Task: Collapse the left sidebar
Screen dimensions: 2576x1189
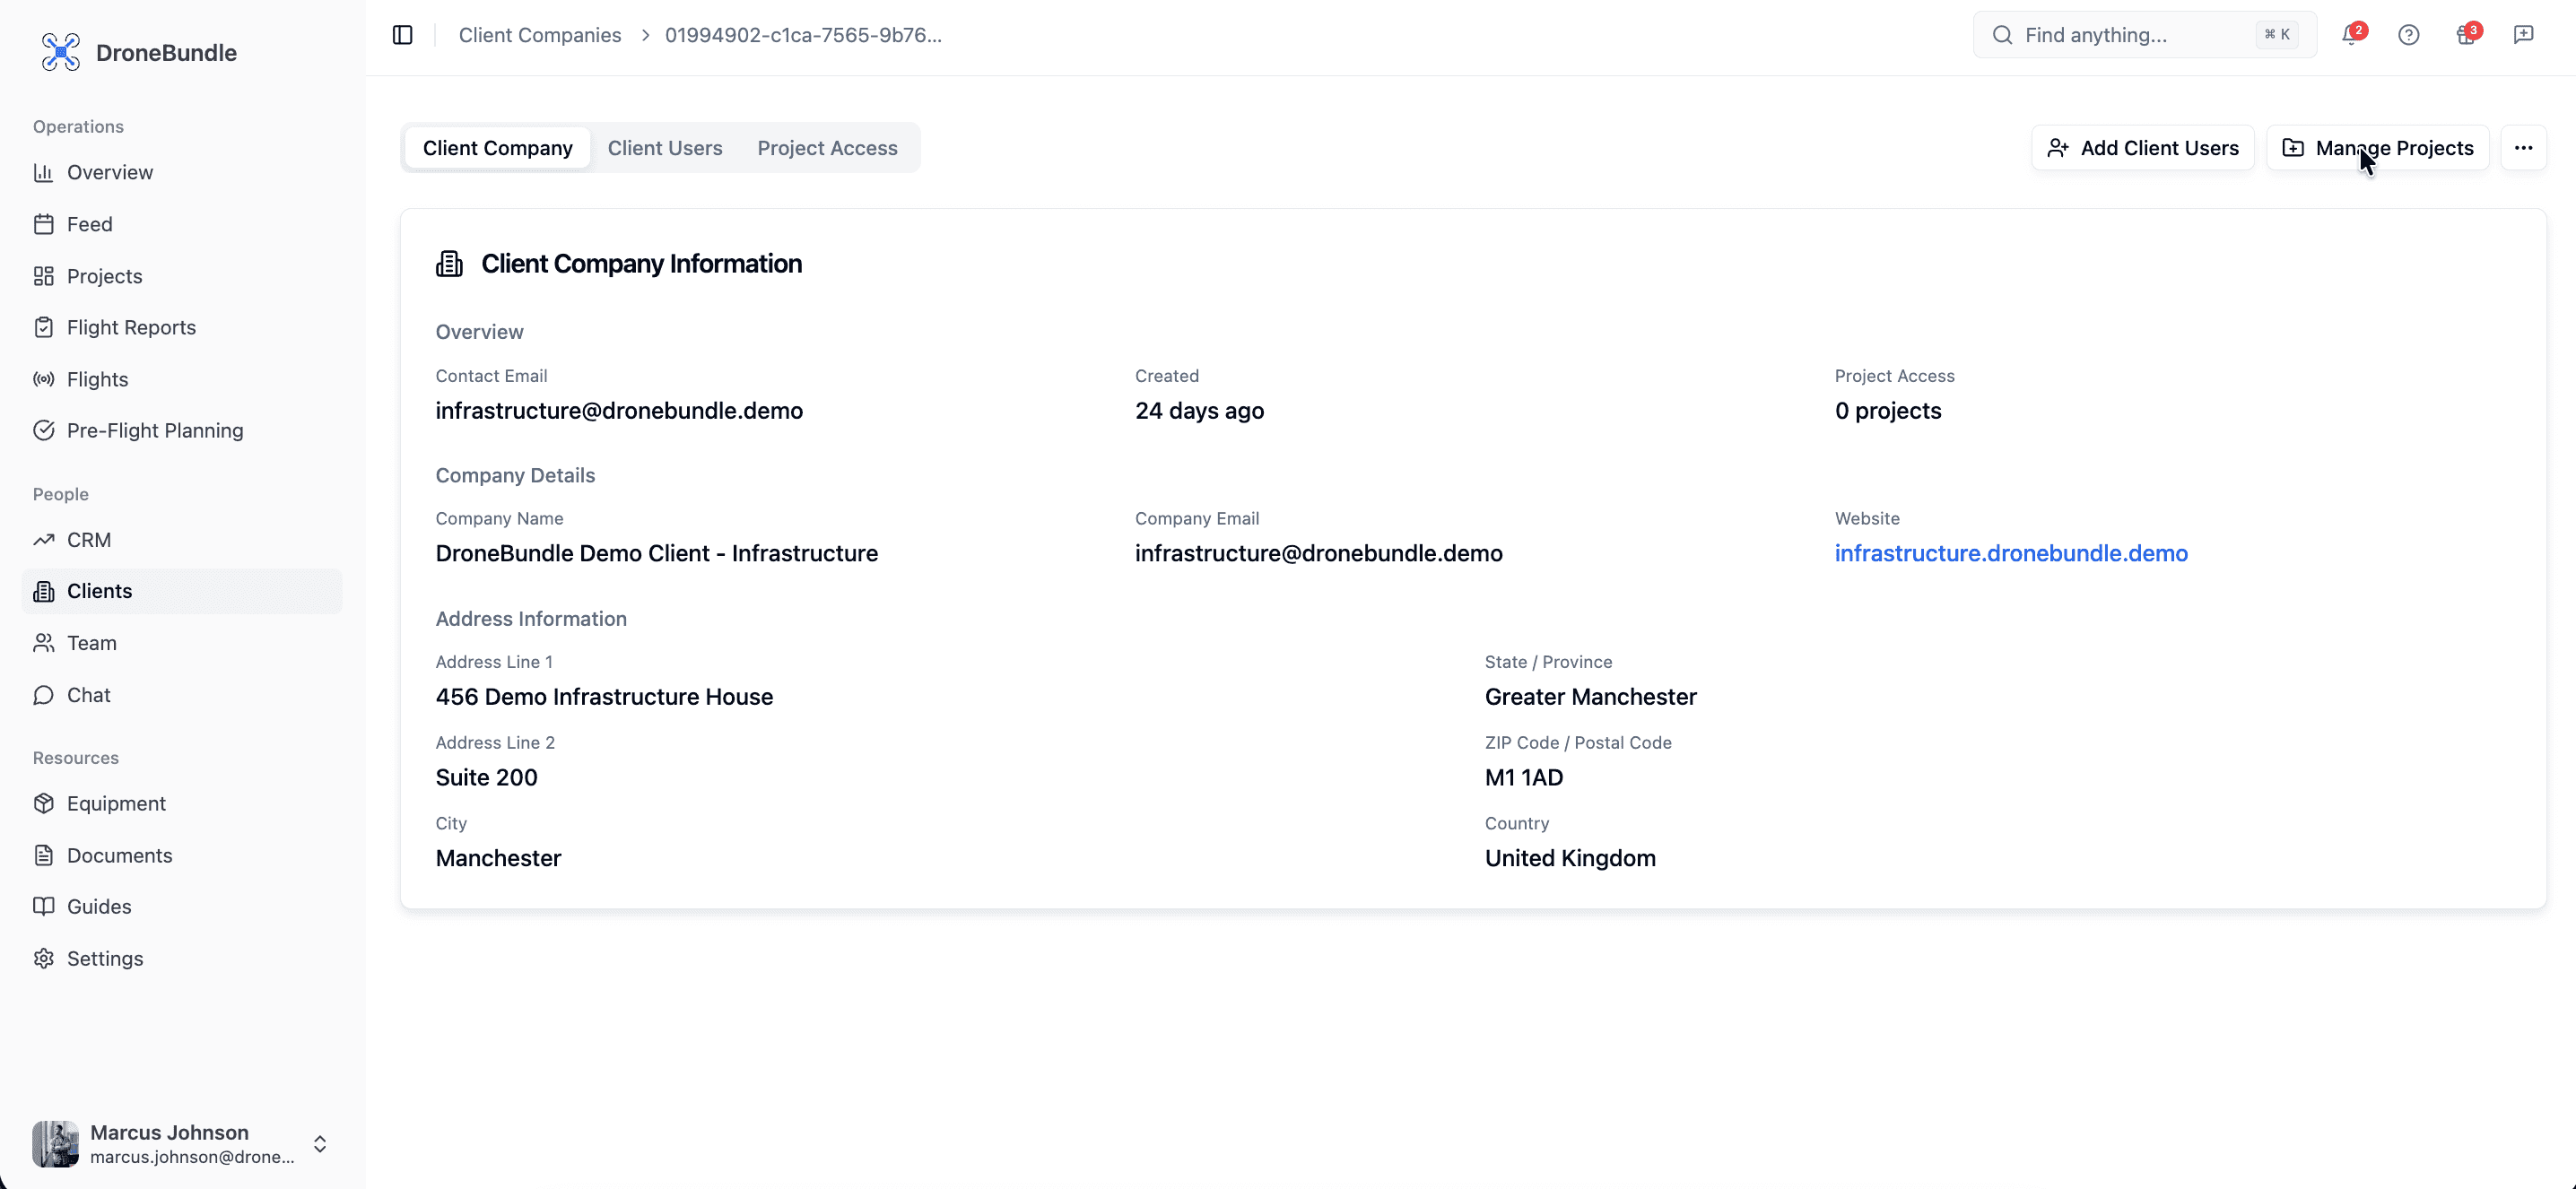Action: tap(402, 34)
